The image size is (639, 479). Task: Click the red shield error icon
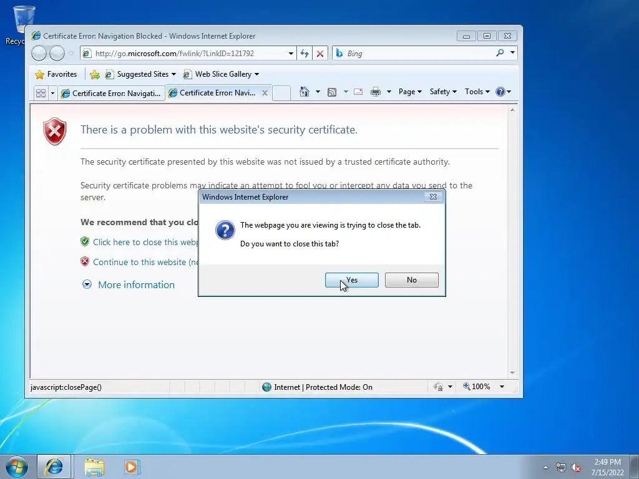click(55, 131)
